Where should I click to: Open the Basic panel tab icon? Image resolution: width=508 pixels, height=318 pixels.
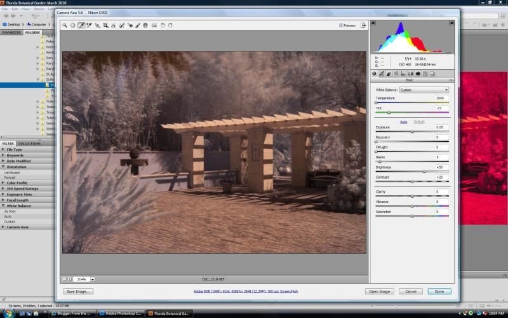coord(375,74)
